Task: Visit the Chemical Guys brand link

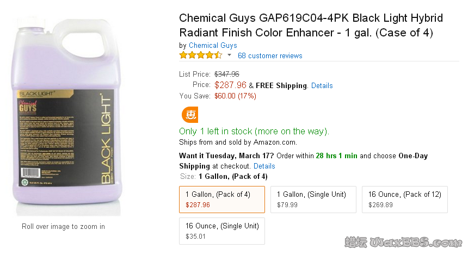Action: [213, 45]
